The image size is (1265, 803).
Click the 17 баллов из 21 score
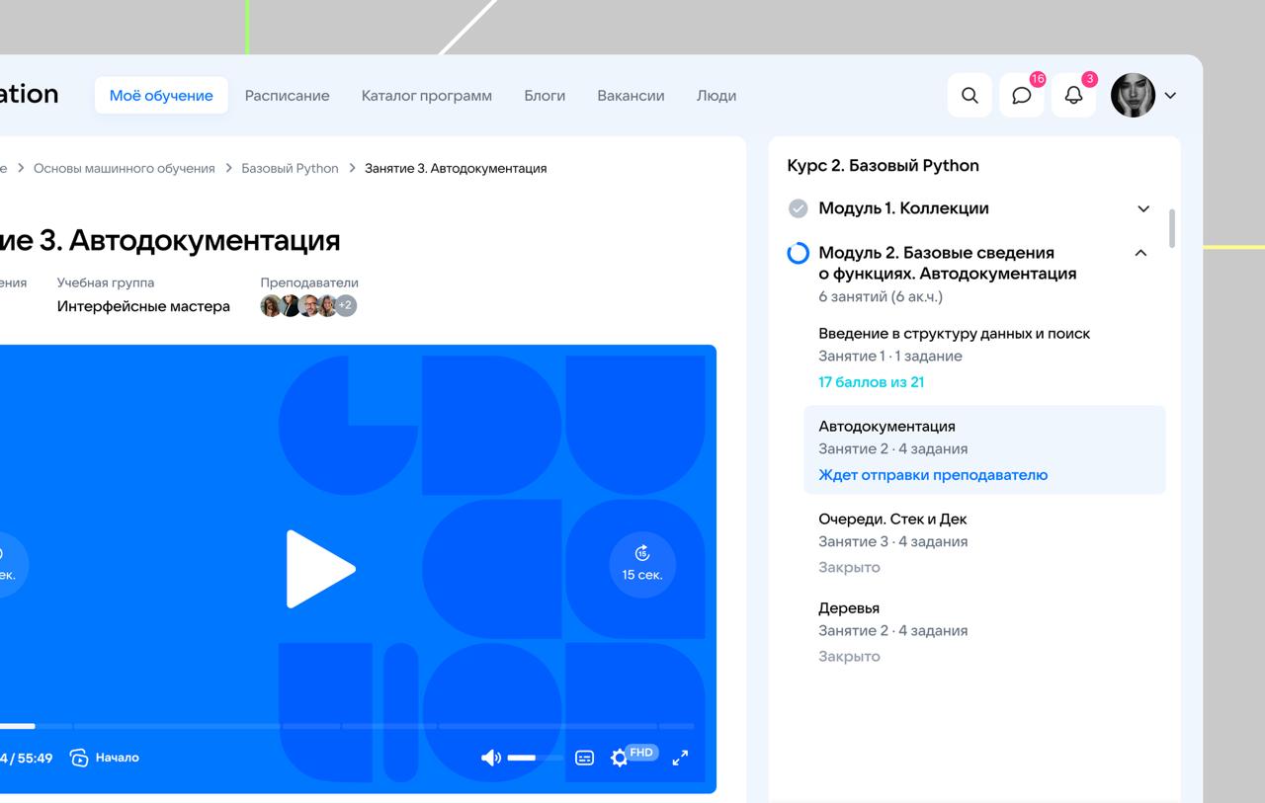pyautogui.click(x=871, y=382)
